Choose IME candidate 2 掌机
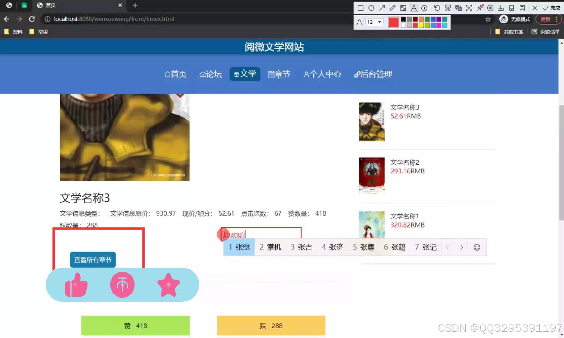Screen dimensions: 564x338 point(270,247)
